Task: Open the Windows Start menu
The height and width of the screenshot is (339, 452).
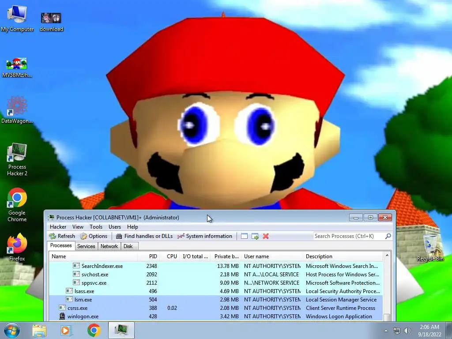Action: click(x=11, y=330)
